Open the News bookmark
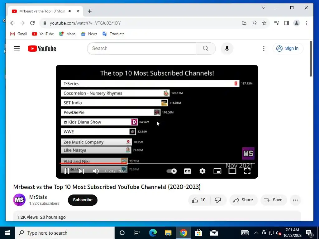The image size is (319, 239). coord(89,34)
